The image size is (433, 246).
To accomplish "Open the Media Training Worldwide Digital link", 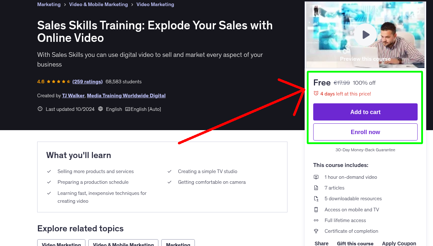I will click(126, 95).
